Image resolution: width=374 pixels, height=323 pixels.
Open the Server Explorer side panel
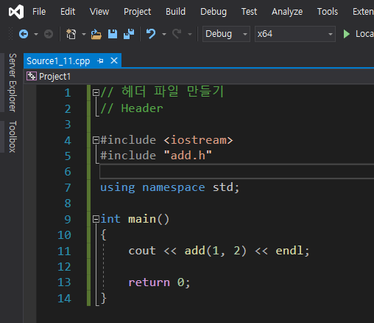(13, 83)
